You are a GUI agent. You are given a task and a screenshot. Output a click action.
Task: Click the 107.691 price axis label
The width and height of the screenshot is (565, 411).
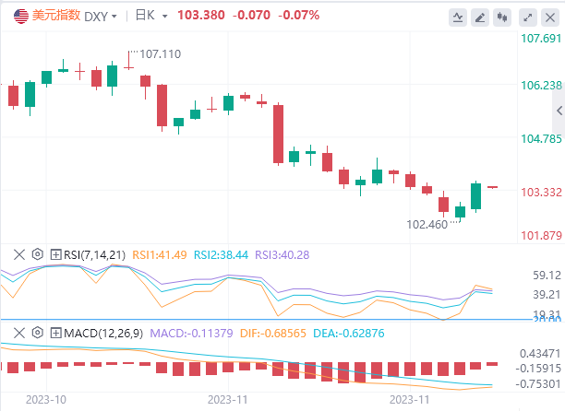541,38
